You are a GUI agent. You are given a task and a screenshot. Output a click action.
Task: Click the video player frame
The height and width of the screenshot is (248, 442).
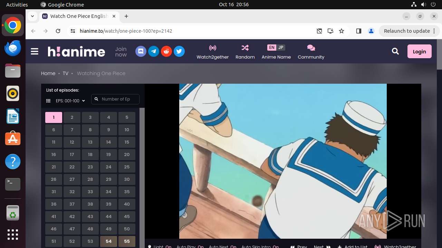pos(283,161)
